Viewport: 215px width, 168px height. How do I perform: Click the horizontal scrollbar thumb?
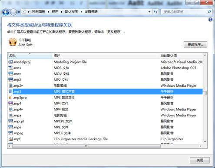point(86,146)
